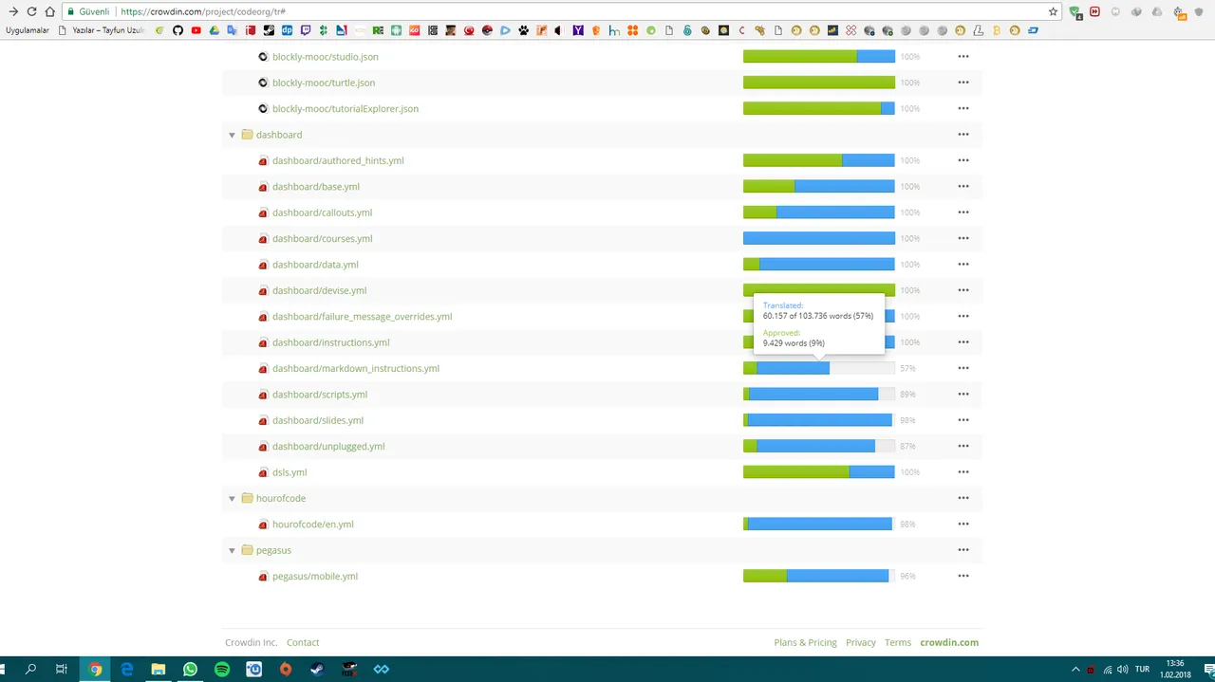Open dashboard/data.yml file
The image size is (1215, 682).
[x=315, y=265]
